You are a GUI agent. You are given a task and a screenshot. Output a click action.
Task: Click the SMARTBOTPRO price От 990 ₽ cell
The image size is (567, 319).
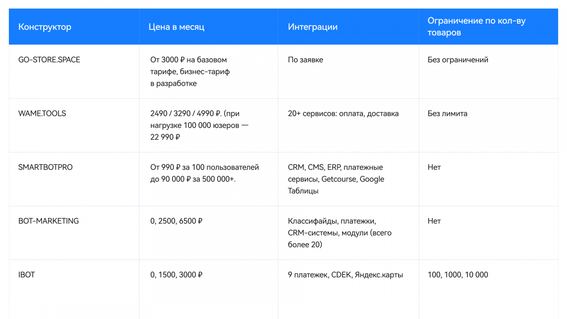pyautogui.click(x=204, y=173)
